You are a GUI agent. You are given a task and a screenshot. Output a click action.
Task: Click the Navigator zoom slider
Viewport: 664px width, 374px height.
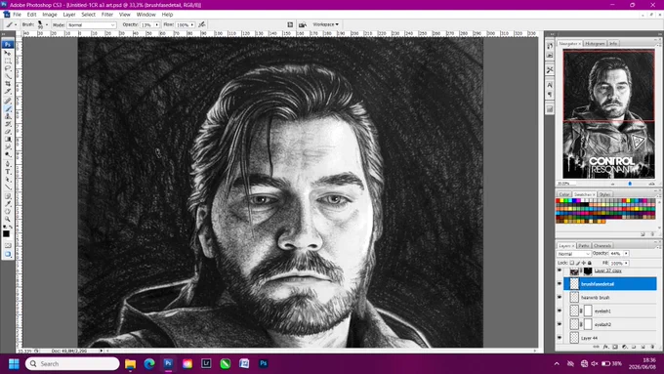point(630,184)
